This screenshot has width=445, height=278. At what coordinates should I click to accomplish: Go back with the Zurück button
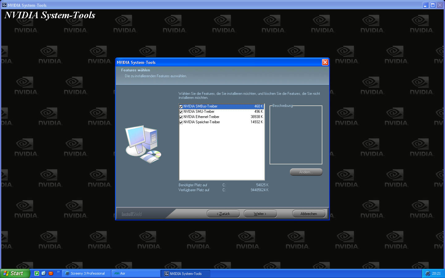coord(223,214)
